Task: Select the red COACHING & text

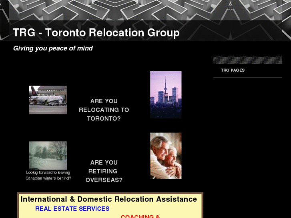Action: (140, 216)
